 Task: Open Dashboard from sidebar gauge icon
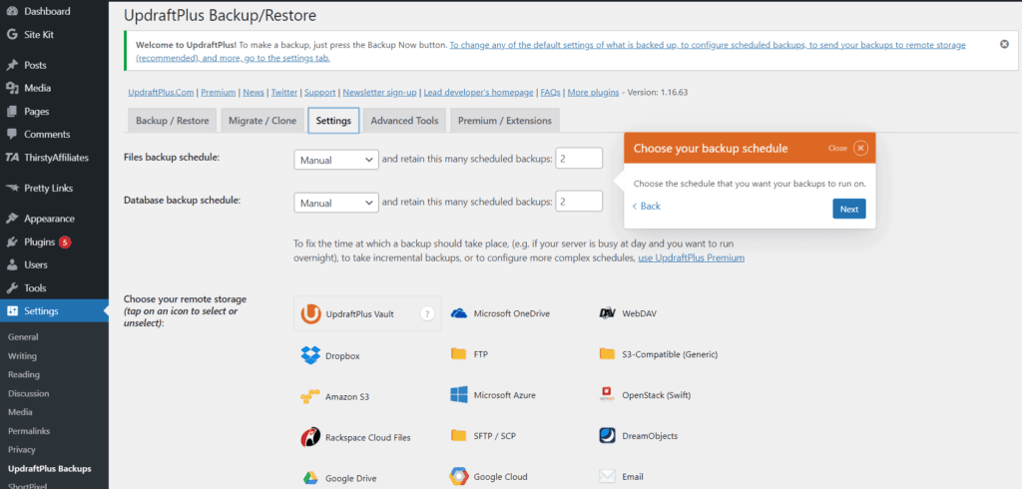click(x=12, y=12)
